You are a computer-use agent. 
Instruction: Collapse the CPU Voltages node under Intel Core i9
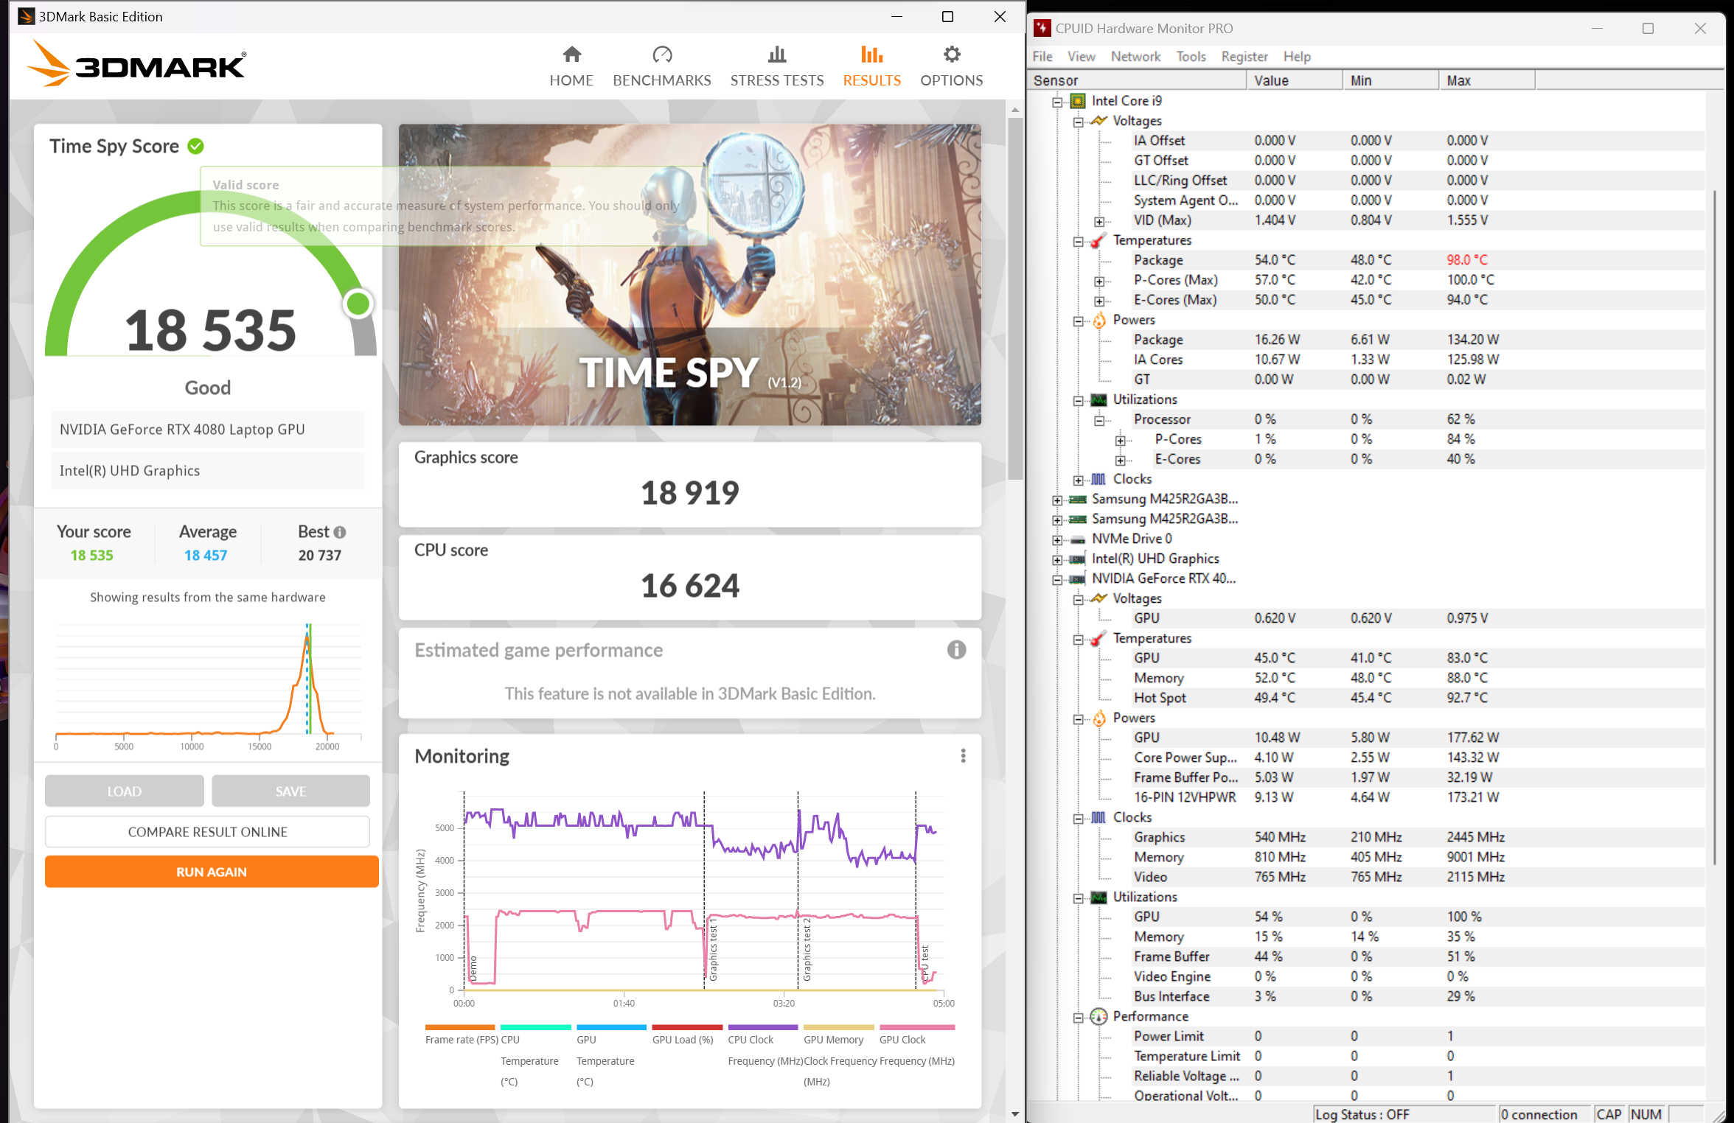(1078, 122)
